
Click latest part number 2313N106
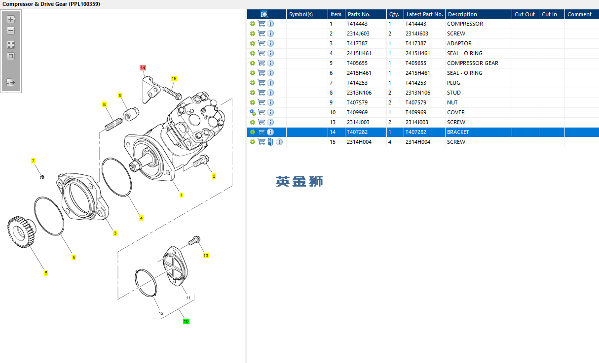[418, 93]
